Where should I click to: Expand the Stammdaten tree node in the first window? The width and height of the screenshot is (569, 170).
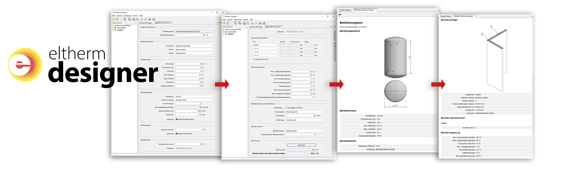tap(113, 28)
